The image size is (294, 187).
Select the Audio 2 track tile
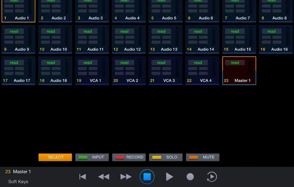point(55,11)
